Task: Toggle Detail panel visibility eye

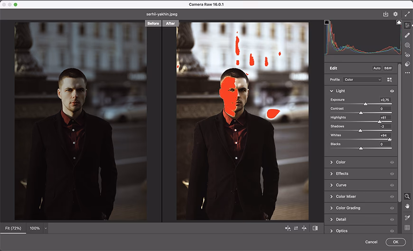Action: tap(392, 219)
